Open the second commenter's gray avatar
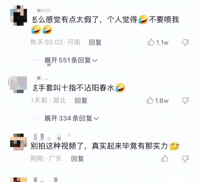This screenshot has height=182, width=198. (x=19, y=85)
